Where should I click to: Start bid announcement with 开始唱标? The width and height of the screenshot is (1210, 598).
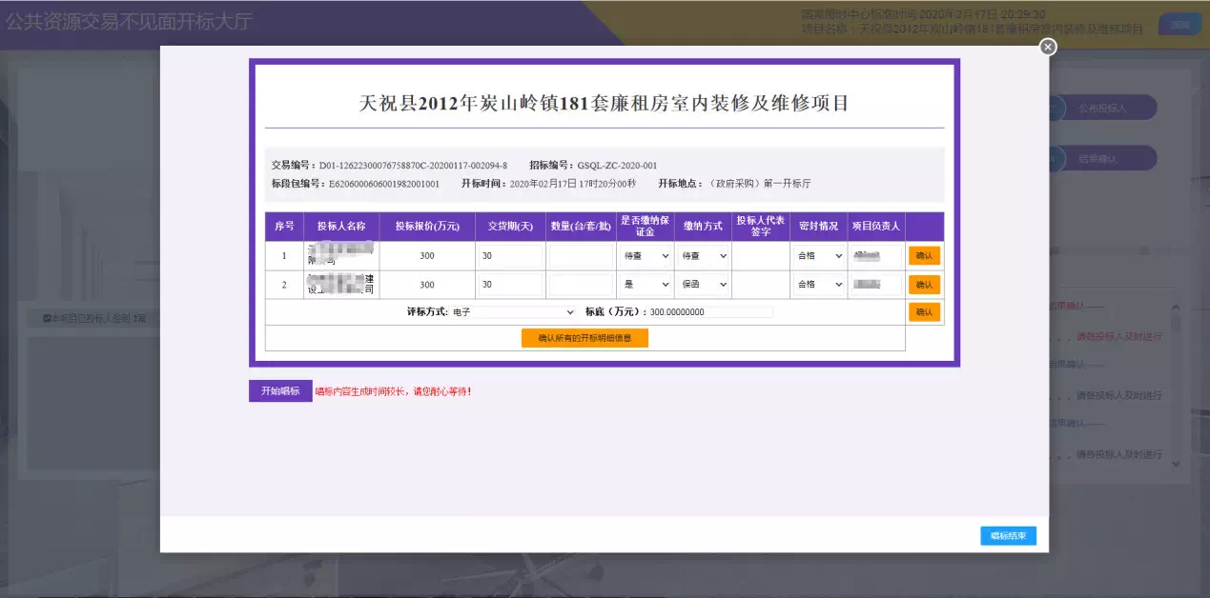click(x=280, y=391)
